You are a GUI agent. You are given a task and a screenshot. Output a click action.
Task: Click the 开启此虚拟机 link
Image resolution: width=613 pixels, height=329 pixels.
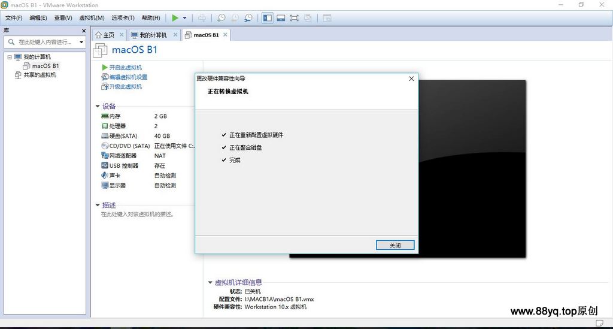pyautogui.click(x=125, y=68)
